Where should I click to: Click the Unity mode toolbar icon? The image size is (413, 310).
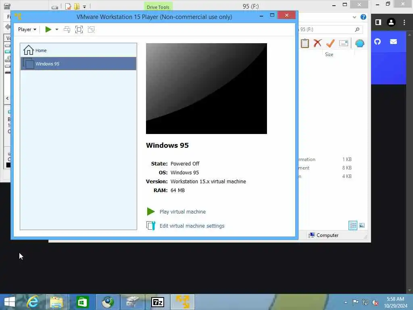(91, 29)
